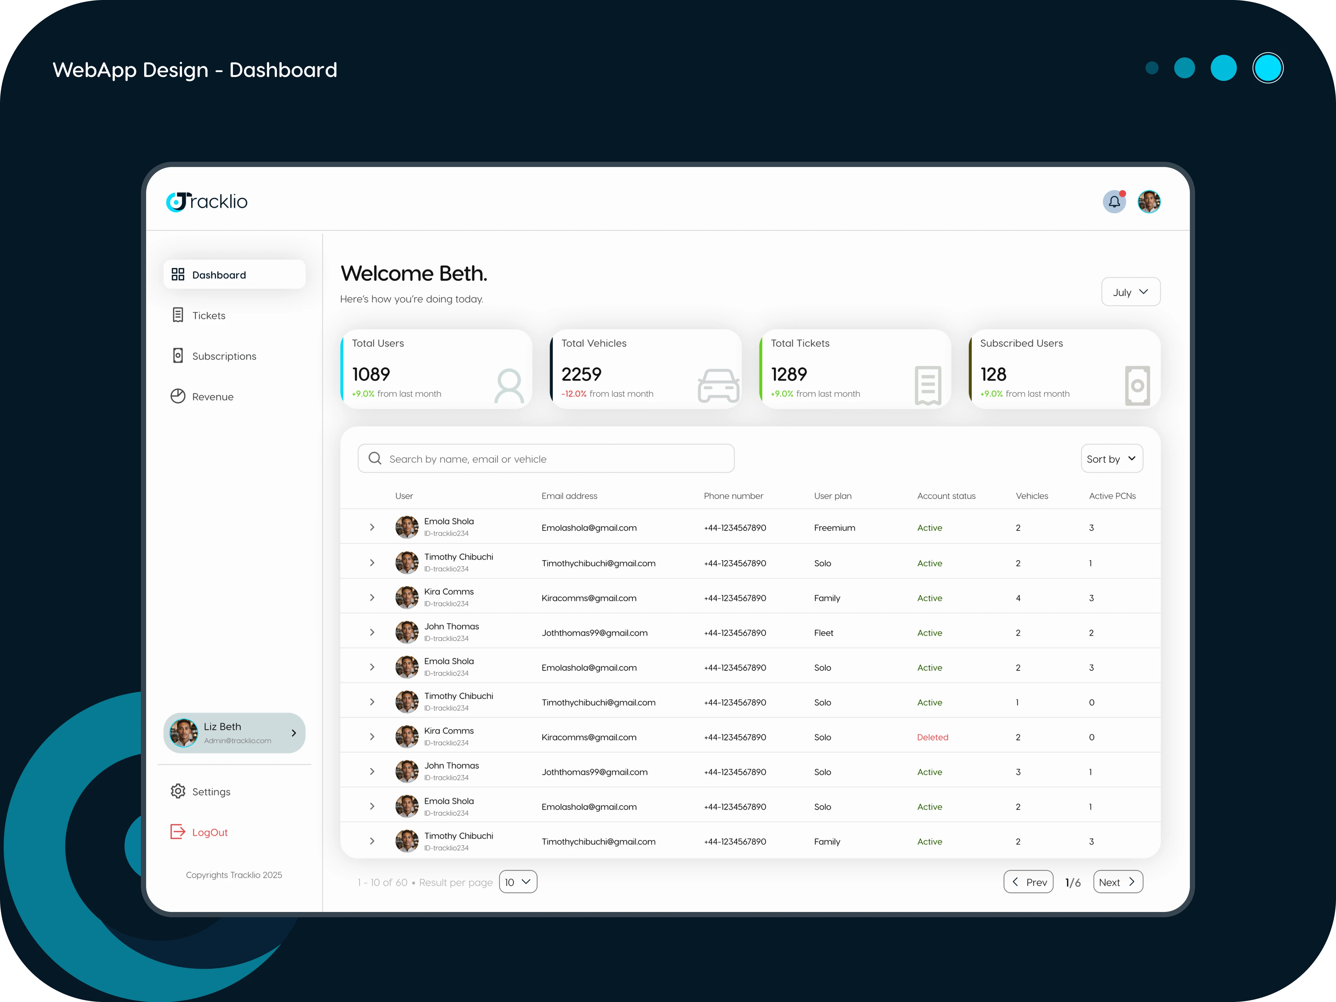1336x1002 pixels.
Task: Open the Settings gear in sidebar
Action: (177, 791)
